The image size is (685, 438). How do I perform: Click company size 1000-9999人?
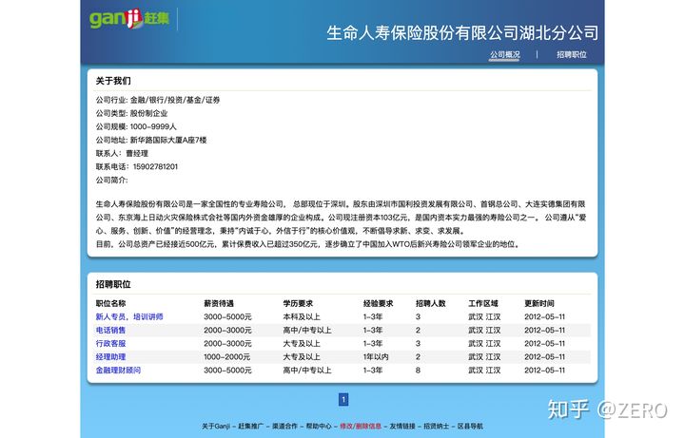153,126
